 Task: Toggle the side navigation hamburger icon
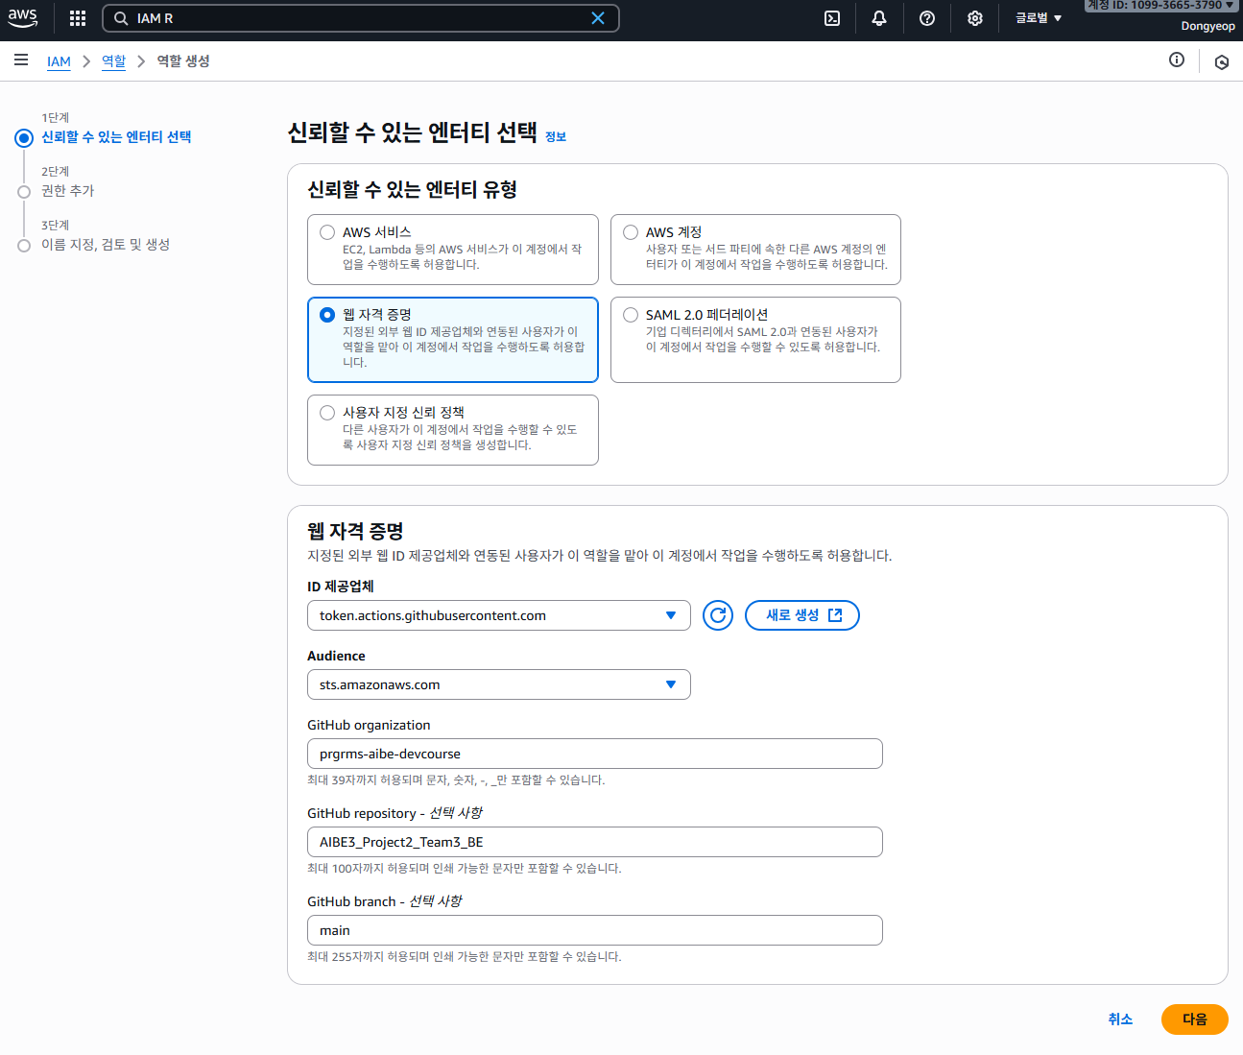click(21, 60)
